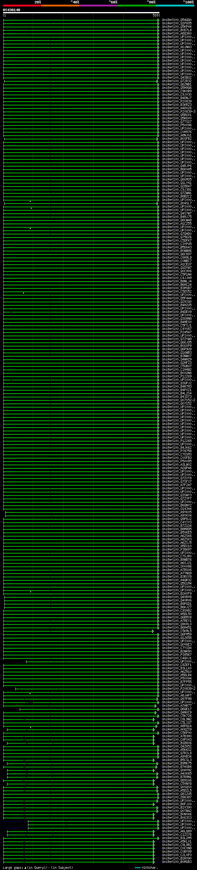Open hit UniRef100_P50096
The width and height of the screenshot is (197, 870).
click(177, 125)
